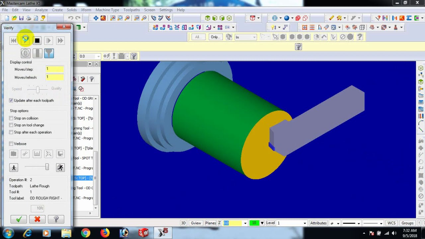This screenshot has height=239, width=425.
Task: Tick Stop on collision checkbox
Action: pyautogui.click(x=11, y=118)
